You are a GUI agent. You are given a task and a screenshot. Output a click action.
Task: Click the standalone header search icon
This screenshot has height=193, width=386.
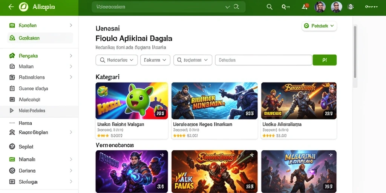click(x=270, y=7)
